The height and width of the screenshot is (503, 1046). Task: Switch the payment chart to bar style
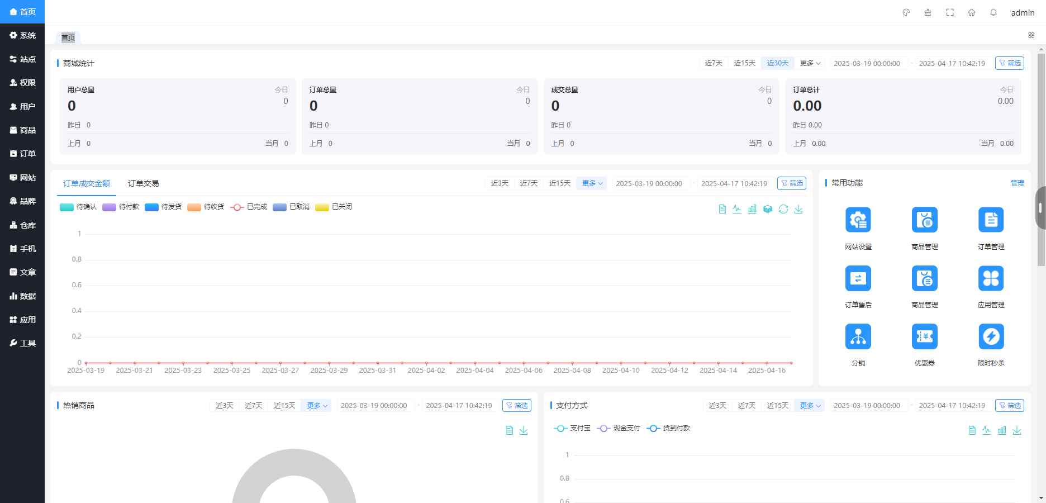coord(1002,430)
